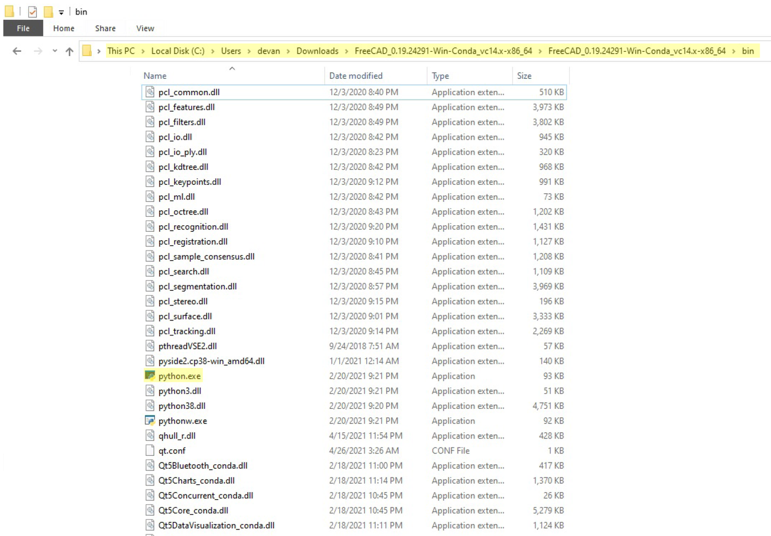Click the pythonw.exe application icon
Viewport: 771px width, 536px height.
coord(150,420)
